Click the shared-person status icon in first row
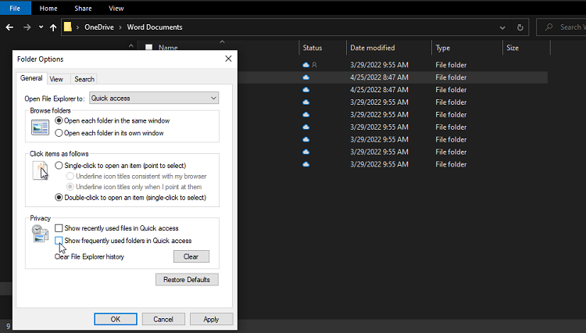 coord(314,65)
